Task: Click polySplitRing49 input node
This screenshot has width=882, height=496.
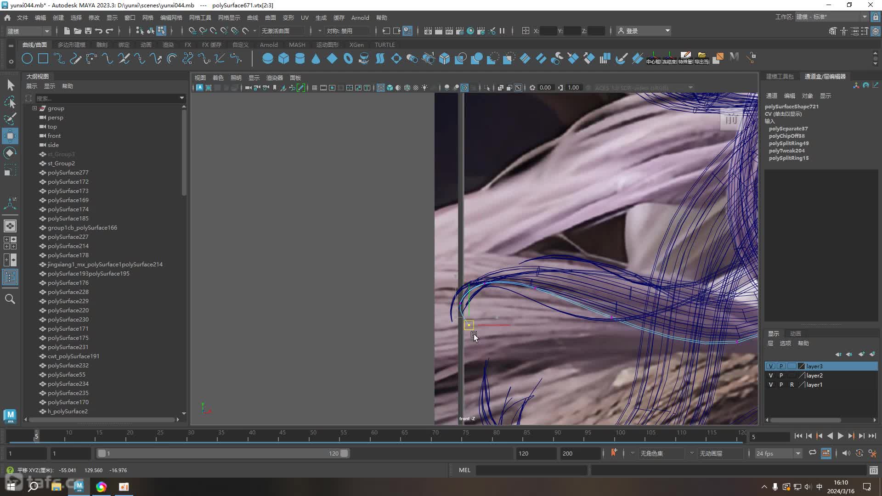Action: 789,143
